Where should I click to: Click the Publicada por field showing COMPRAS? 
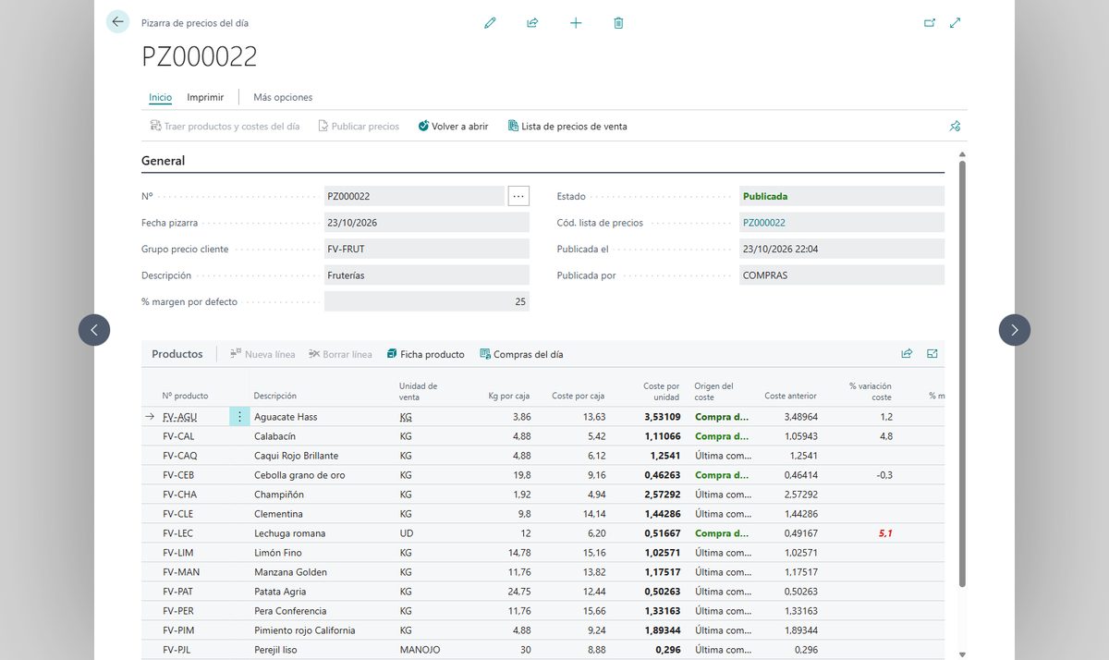pos(842,275)
